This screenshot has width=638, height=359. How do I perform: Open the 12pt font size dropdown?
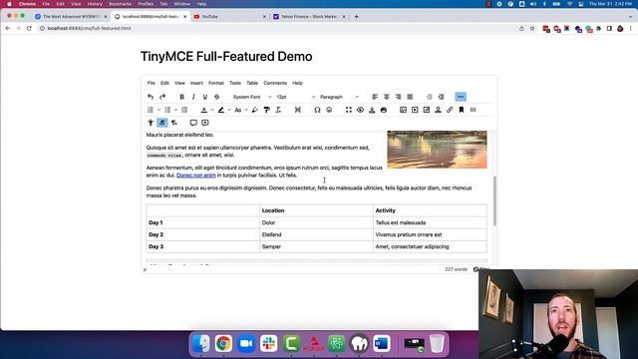(x=296, y=97)
